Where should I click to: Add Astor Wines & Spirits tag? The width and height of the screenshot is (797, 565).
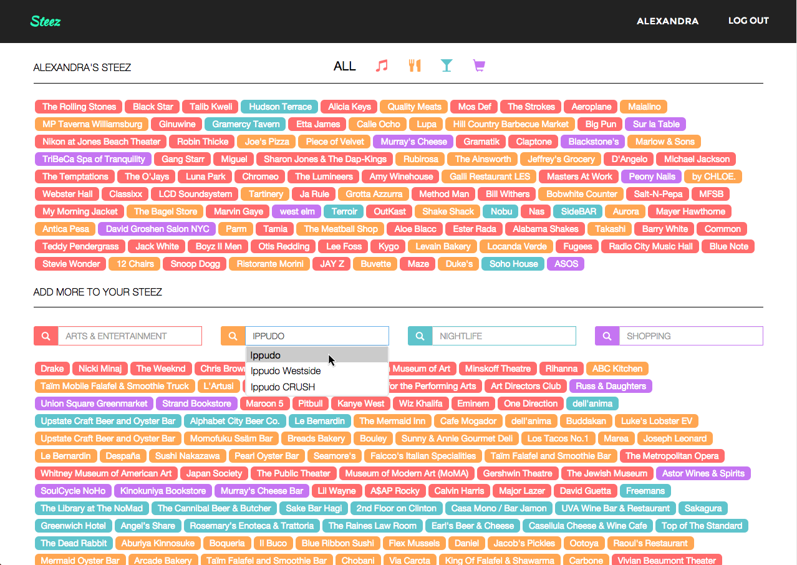pyautogui.click(x=703, y=473)
